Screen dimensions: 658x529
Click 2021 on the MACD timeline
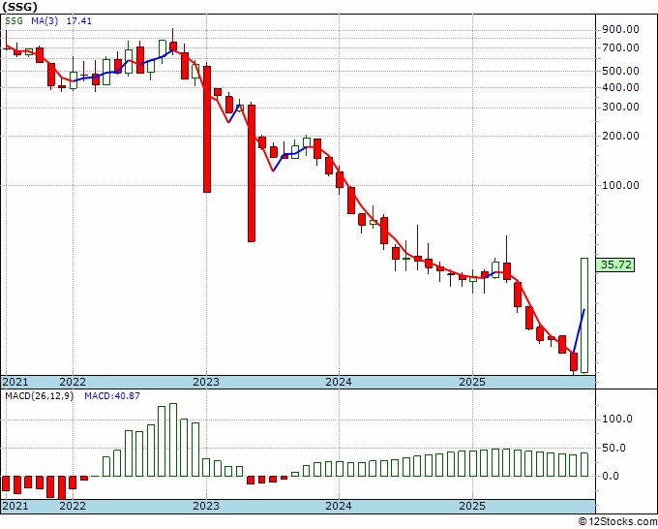(15, 506)
